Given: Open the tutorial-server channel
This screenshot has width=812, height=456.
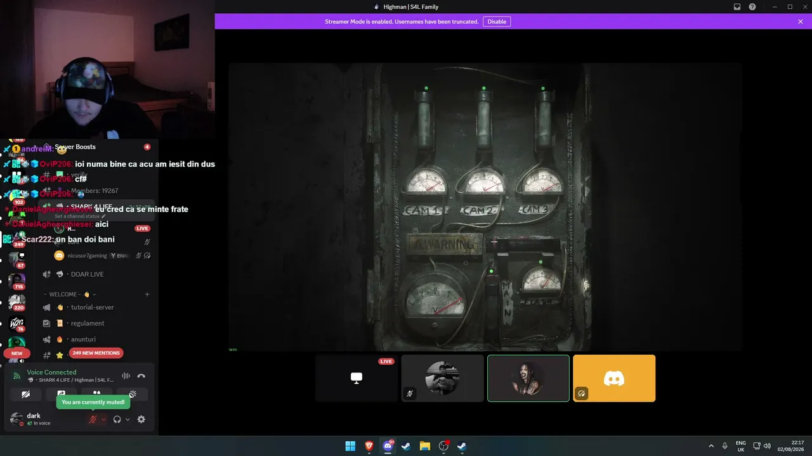Looking at the screenshot, I should (93, 307).
